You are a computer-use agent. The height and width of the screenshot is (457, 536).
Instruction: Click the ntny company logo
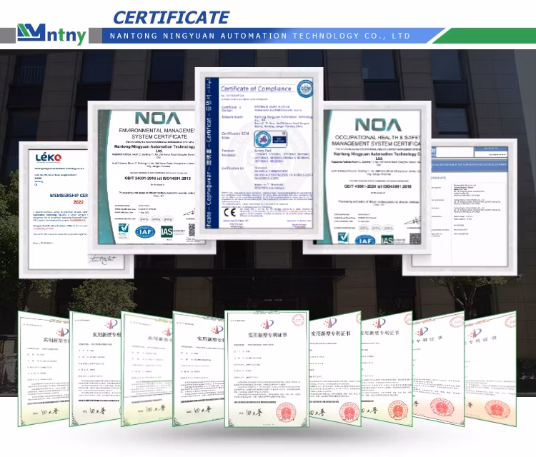[51, 33]
